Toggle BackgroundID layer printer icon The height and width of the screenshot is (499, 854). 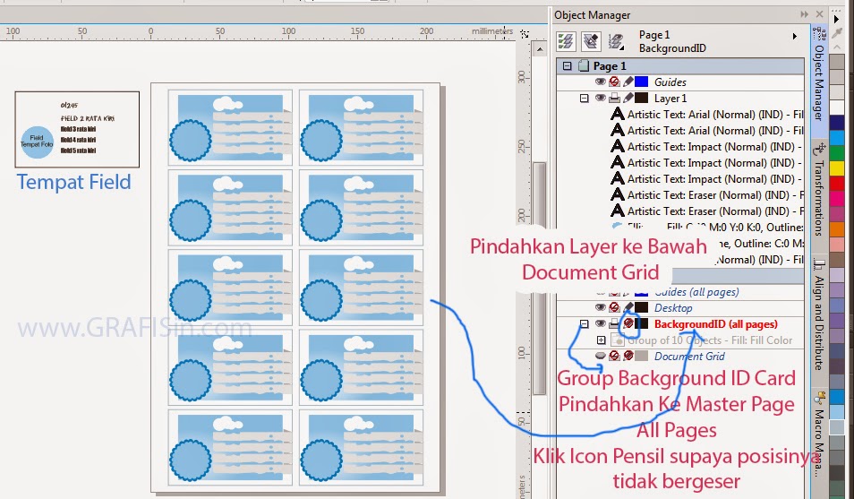[x=614, y=324]
